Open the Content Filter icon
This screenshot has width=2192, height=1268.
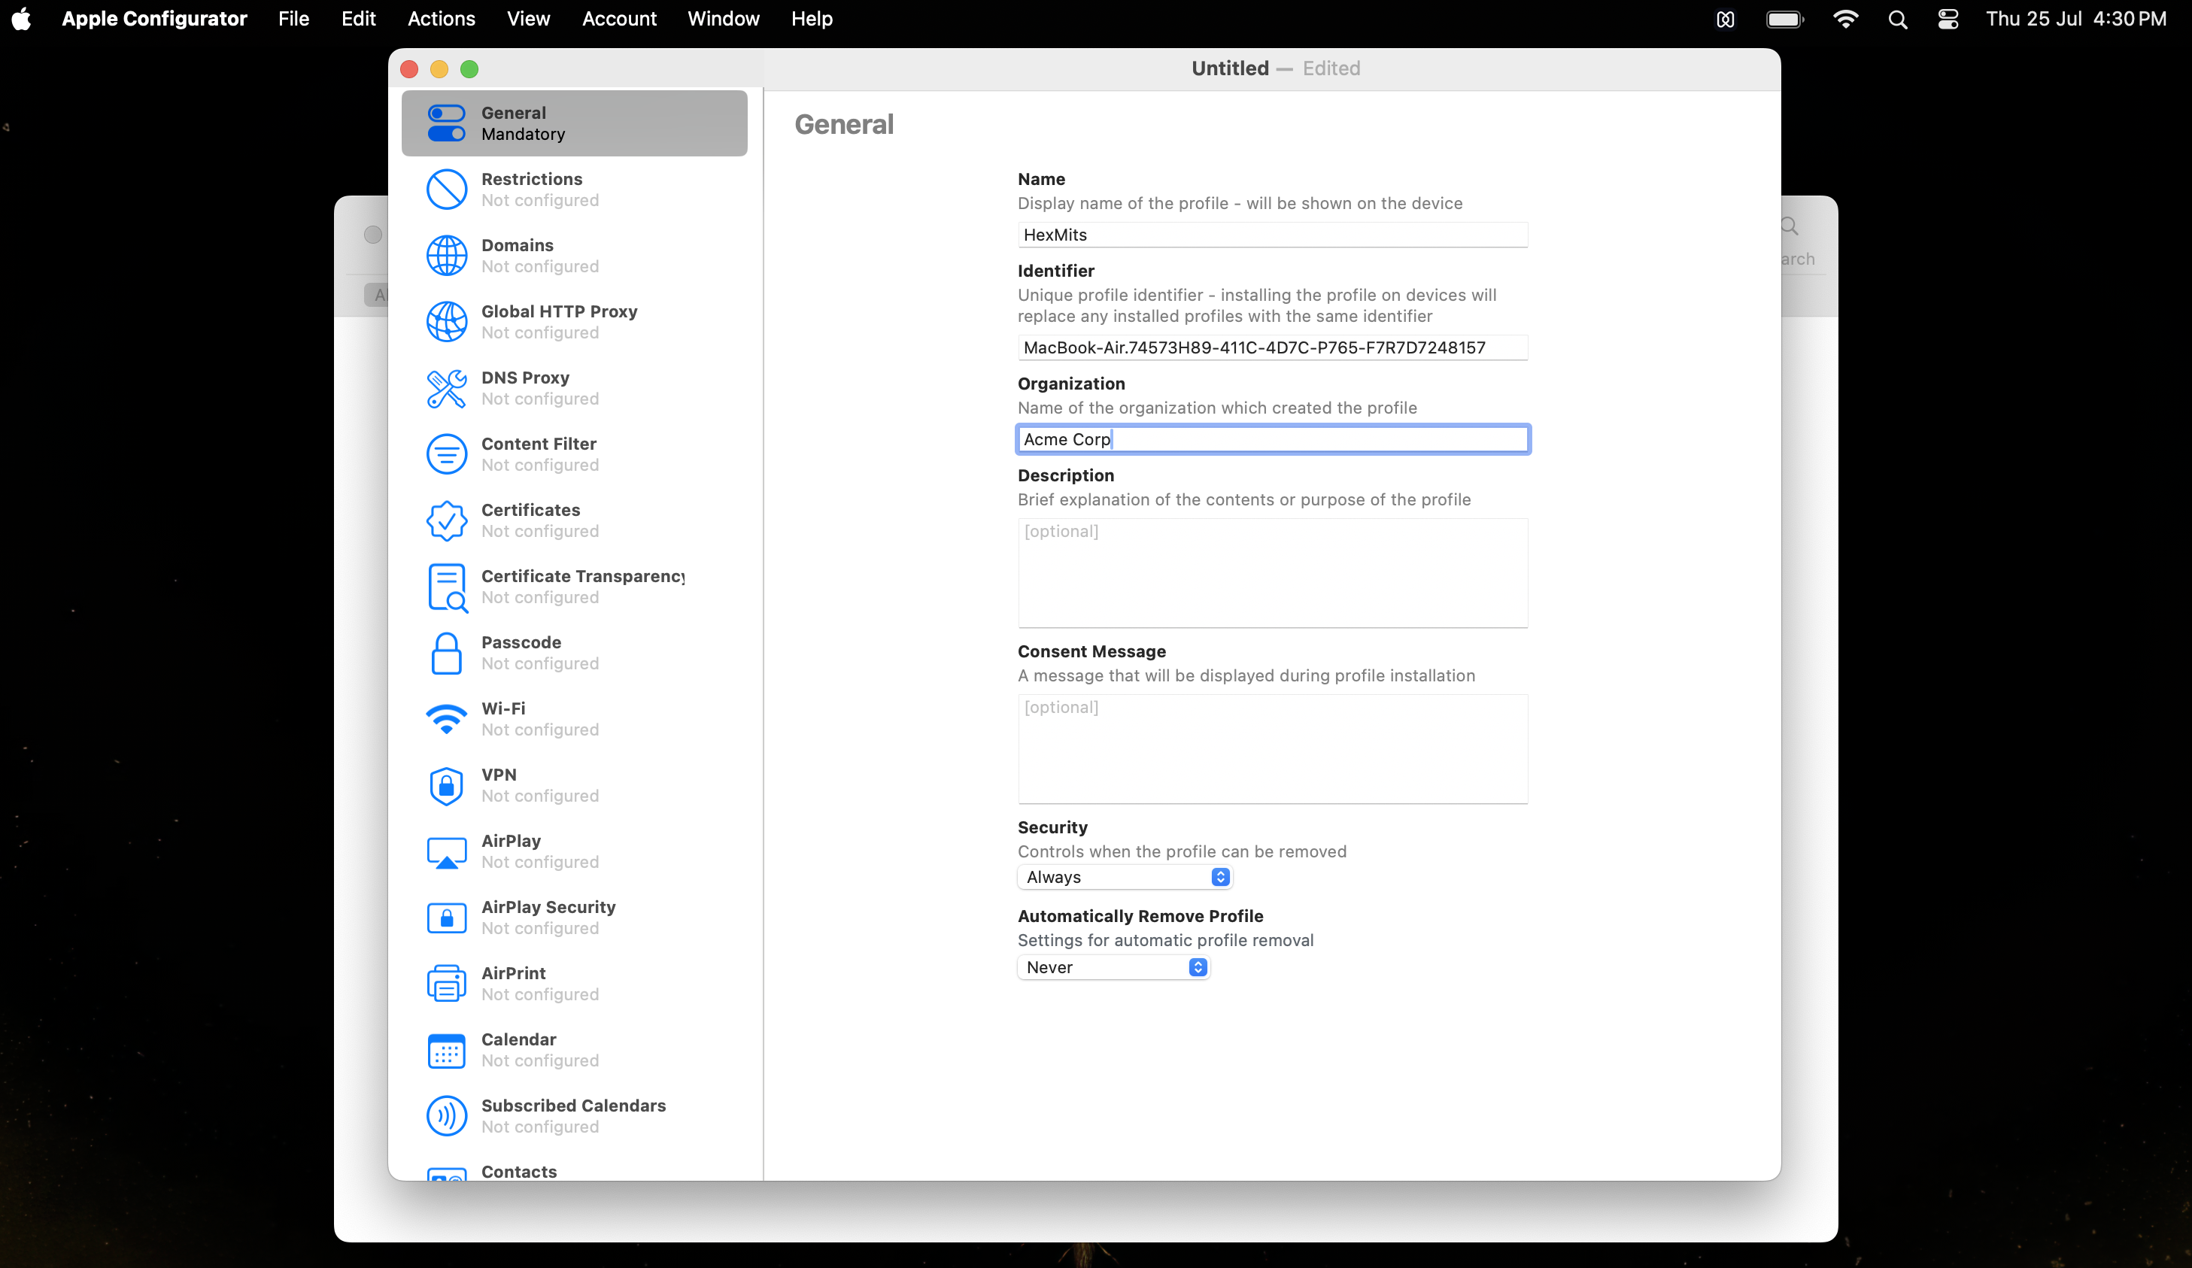coord(446,454)
